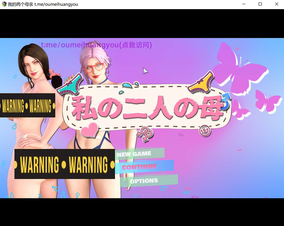This screenshot has width=284, height=226.
Task: Minimize the game window
Action: pyautogui.click(x=244, y=4)
